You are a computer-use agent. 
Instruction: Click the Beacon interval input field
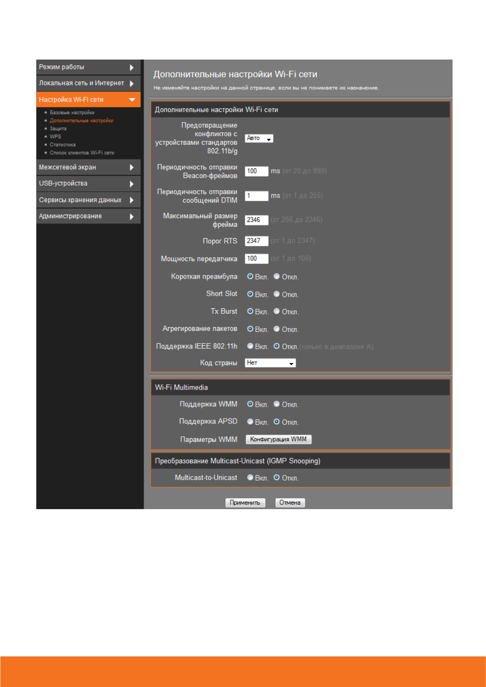point(256,171)
